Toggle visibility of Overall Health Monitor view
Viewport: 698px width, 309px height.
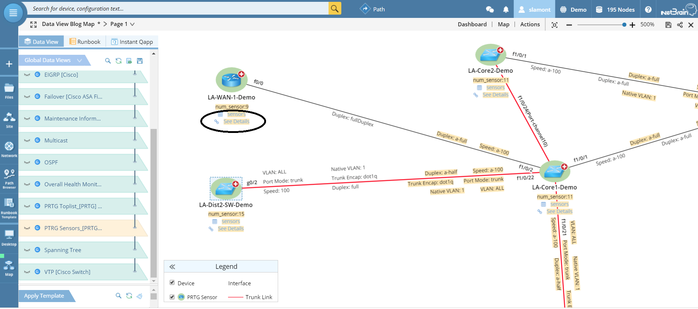[27, 184]
